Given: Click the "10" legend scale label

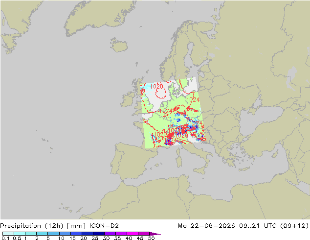Looking at the screenshot, I should coord(61,238).
